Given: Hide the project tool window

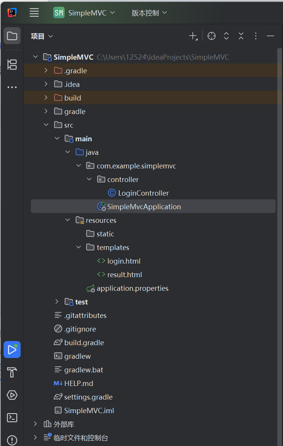Looking at the screenshot, I should pos(271,36).
